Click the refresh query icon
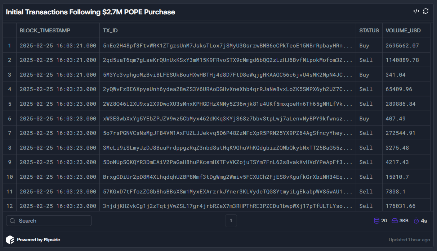This screenshot has height=251, width=437. tap(425, 11)
